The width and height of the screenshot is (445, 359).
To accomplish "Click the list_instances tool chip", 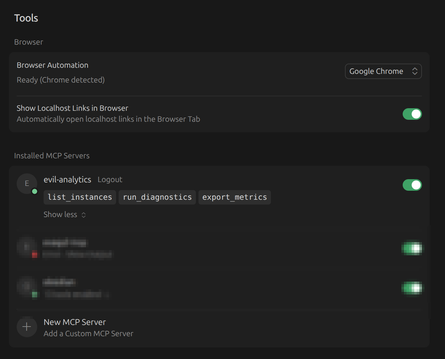I will point(80,197).
